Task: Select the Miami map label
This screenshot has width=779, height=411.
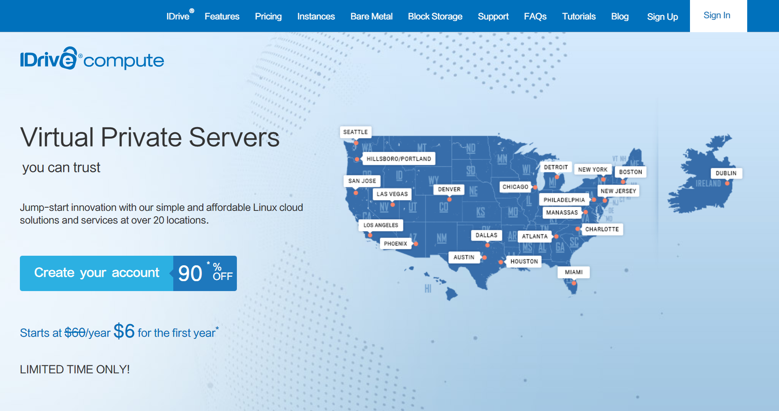Action: click(574, 272)
